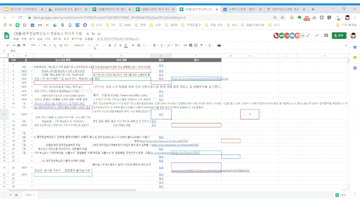The height and width of the screenshot is (202, 360).
Task: Insert a chart from the toolbar
Action: click(196, 45)
